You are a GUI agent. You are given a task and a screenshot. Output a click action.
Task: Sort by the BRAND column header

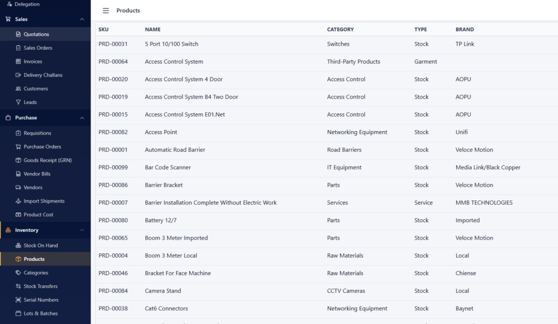pyautogui.click(x=464, y=29)
